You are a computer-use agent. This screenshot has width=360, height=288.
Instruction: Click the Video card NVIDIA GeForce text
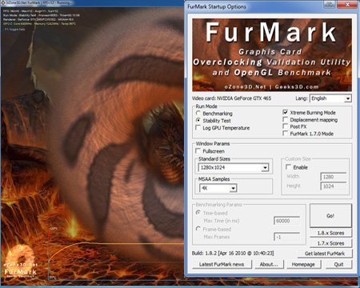231,98
